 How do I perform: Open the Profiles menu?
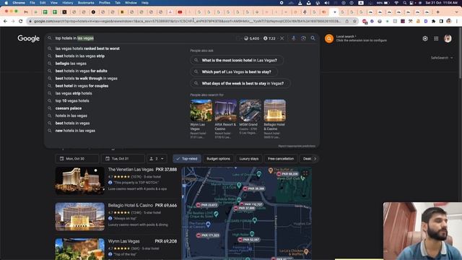[104, 3]
